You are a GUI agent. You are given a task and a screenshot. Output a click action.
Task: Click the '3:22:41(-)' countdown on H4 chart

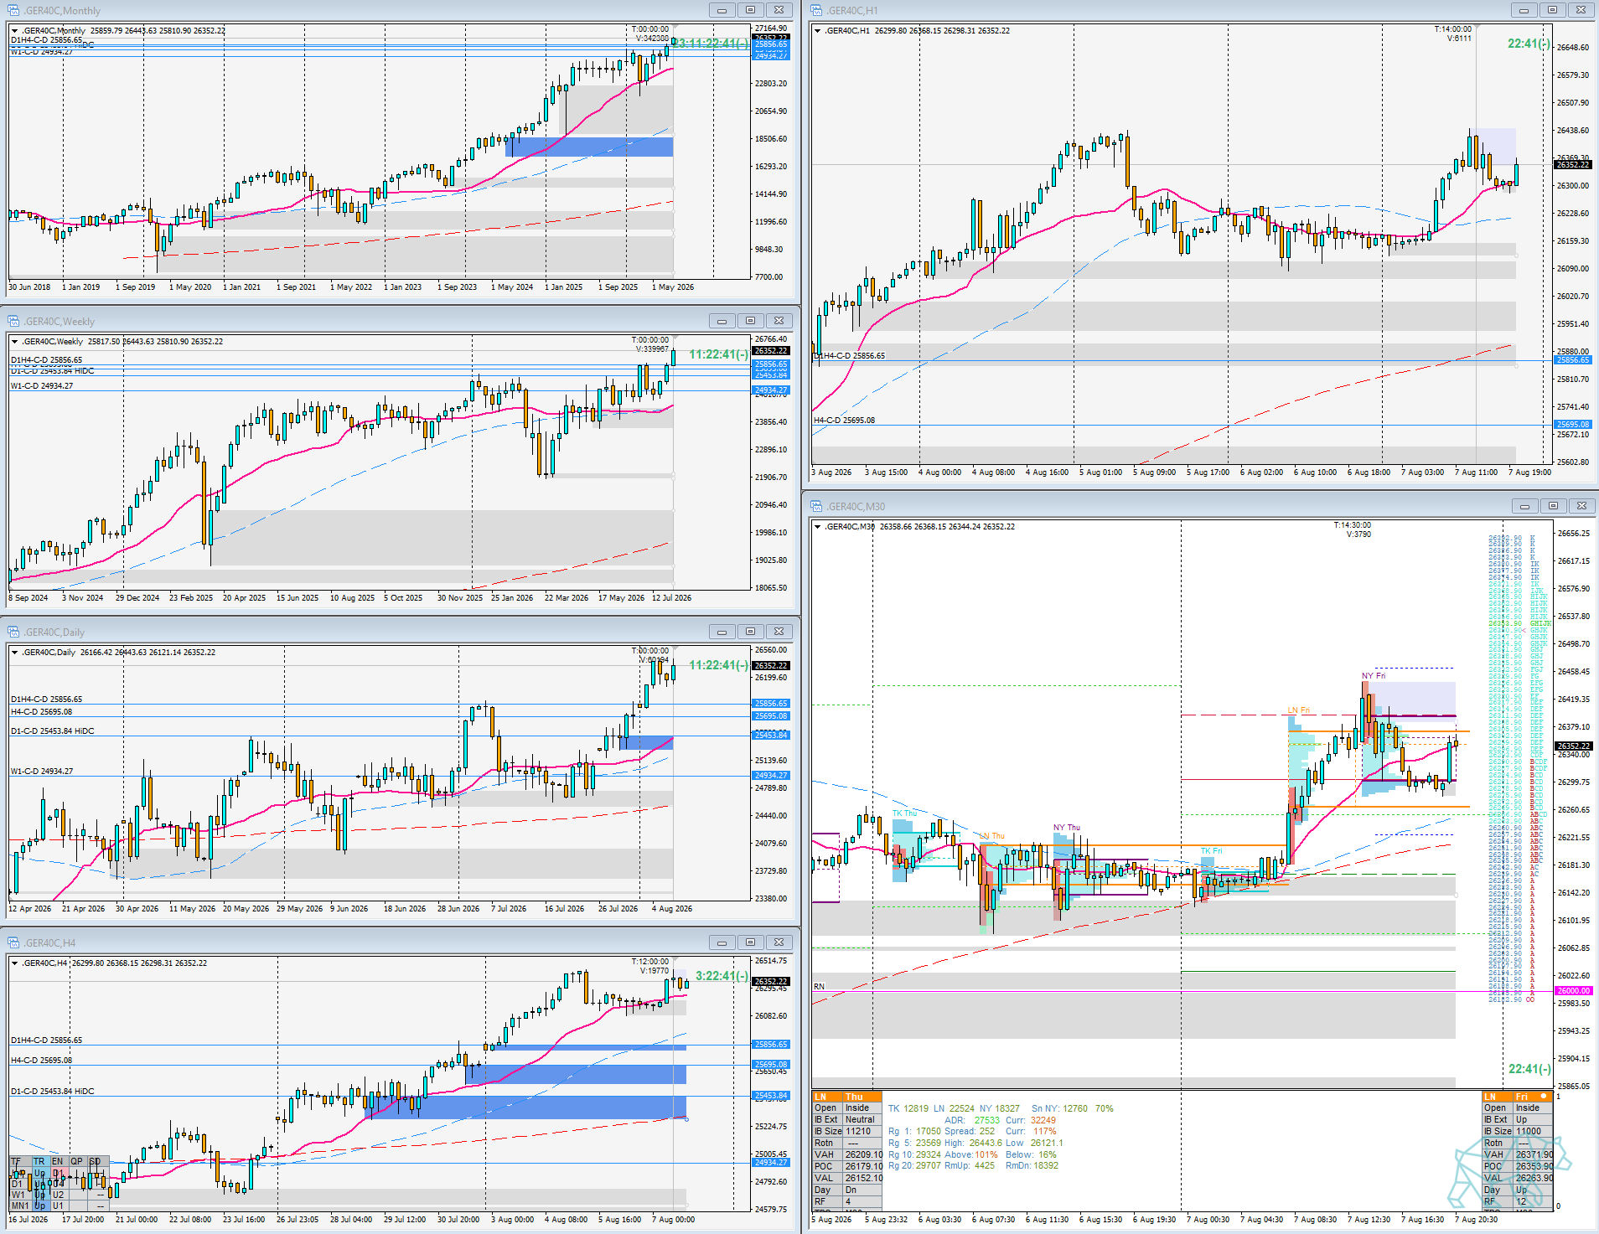pyautogui.click(x=722, y=976)
